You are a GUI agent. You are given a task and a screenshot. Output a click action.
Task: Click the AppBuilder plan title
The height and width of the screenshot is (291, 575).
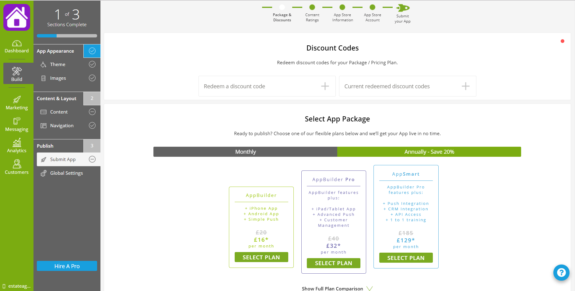point(261,195)
